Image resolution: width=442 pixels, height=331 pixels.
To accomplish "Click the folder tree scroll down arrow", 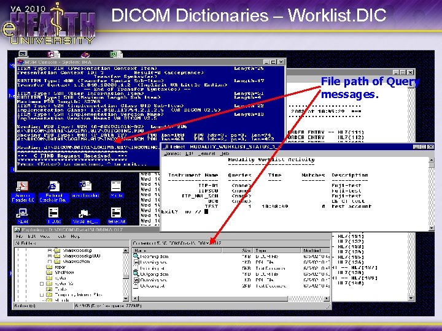I will tap(126, 299).
